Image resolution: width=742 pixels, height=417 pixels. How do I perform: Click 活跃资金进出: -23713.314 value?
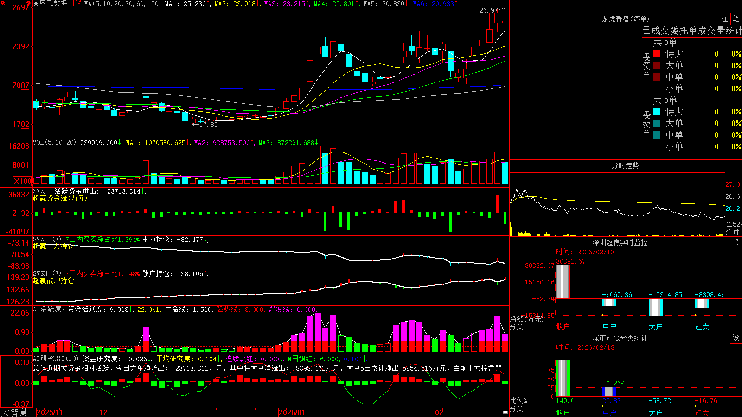[101, 191]
